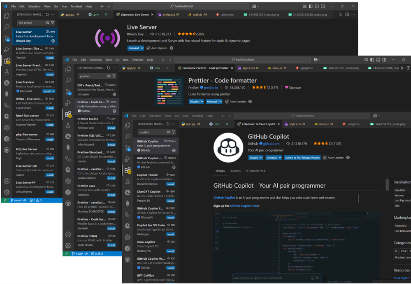The width and height of the screenshot is (411, 284).
Task: Click the gear icon on the Live Server list entry
Action: pos(53,41)
